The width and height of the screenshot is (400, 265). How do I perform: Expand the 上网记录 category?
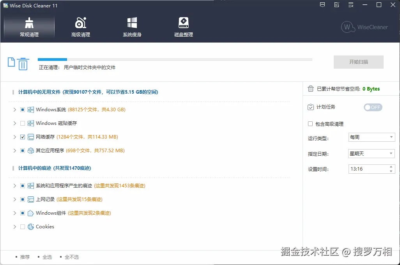coord(14,199)
